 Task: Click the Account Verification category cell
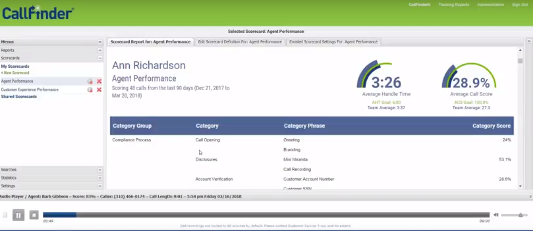coord(214,179)
